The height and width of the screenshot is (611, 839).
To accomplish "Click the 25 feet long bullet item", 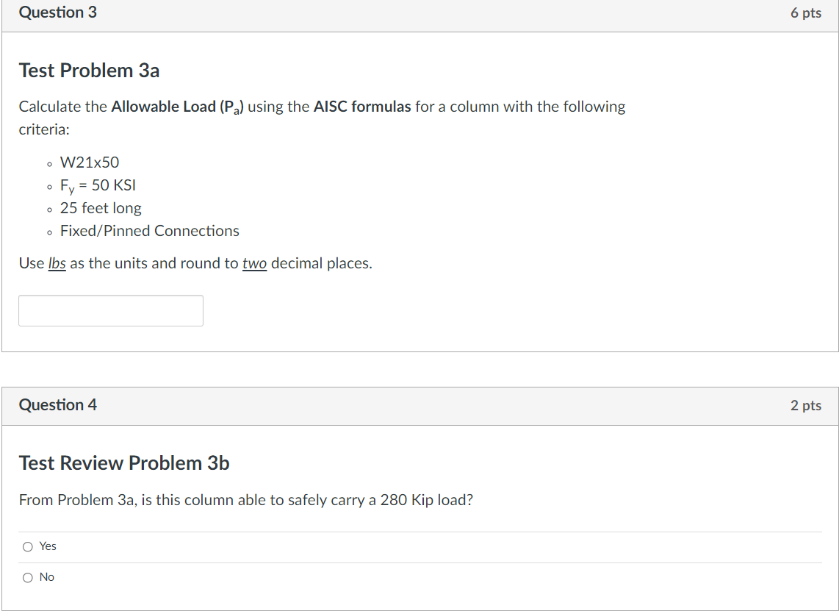I will [x=101, y=208].
